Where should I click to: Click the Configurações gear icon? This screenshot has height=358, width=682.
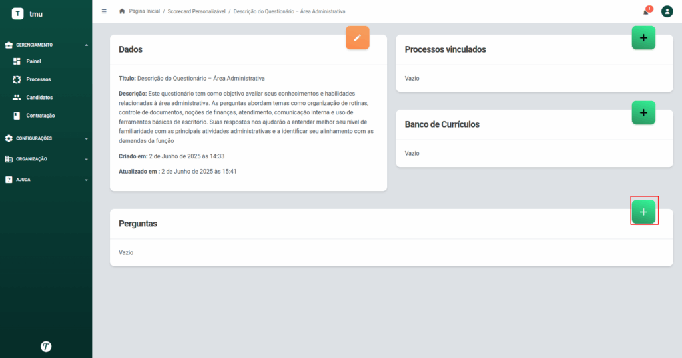coord(9,138)
